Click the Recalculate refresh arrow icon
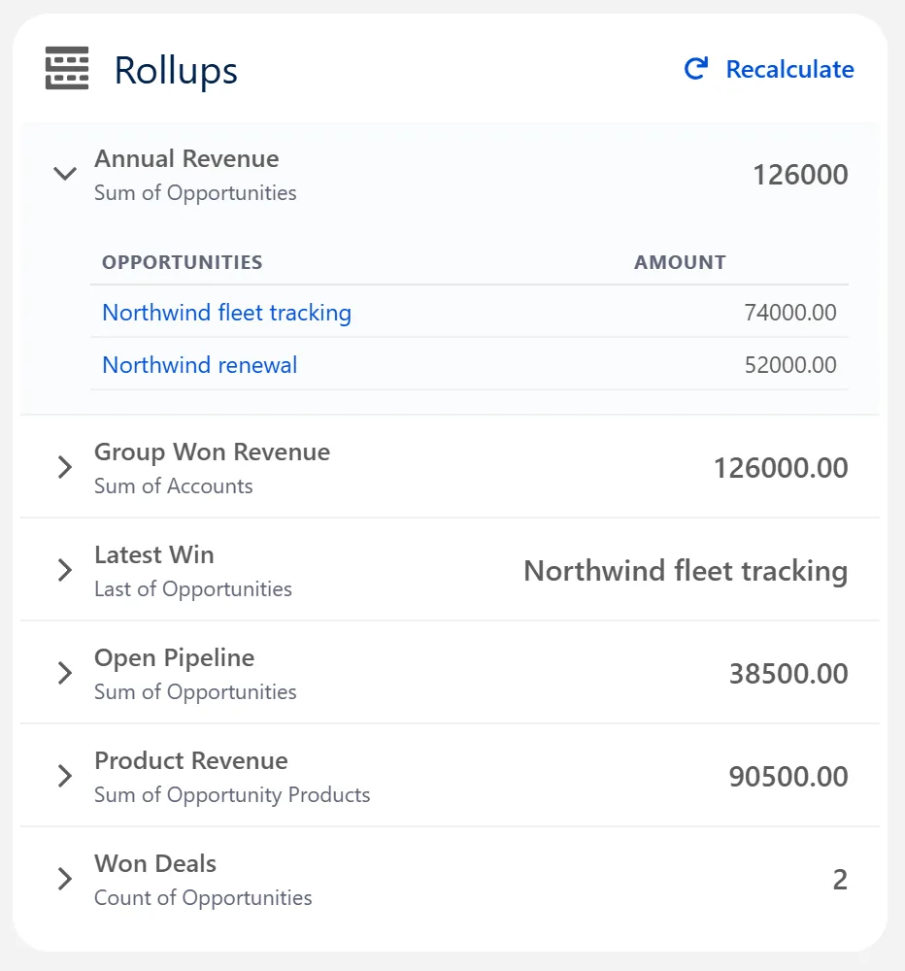Viewport: 905px width, 971px height. pos(696,69)
